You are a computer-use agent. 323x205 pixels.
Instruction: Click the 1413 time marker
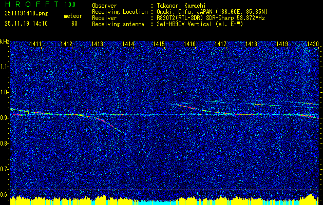click(x=97, y=44)
